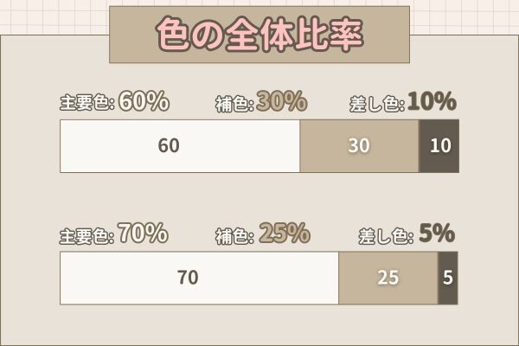Click the large 60% percentage text
This screenshot has width=519, height=346.
point(144,100)
